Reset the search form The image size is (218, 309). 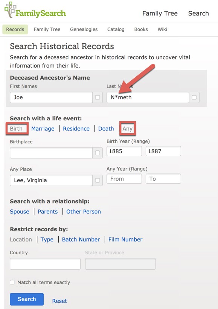point(59,301)
